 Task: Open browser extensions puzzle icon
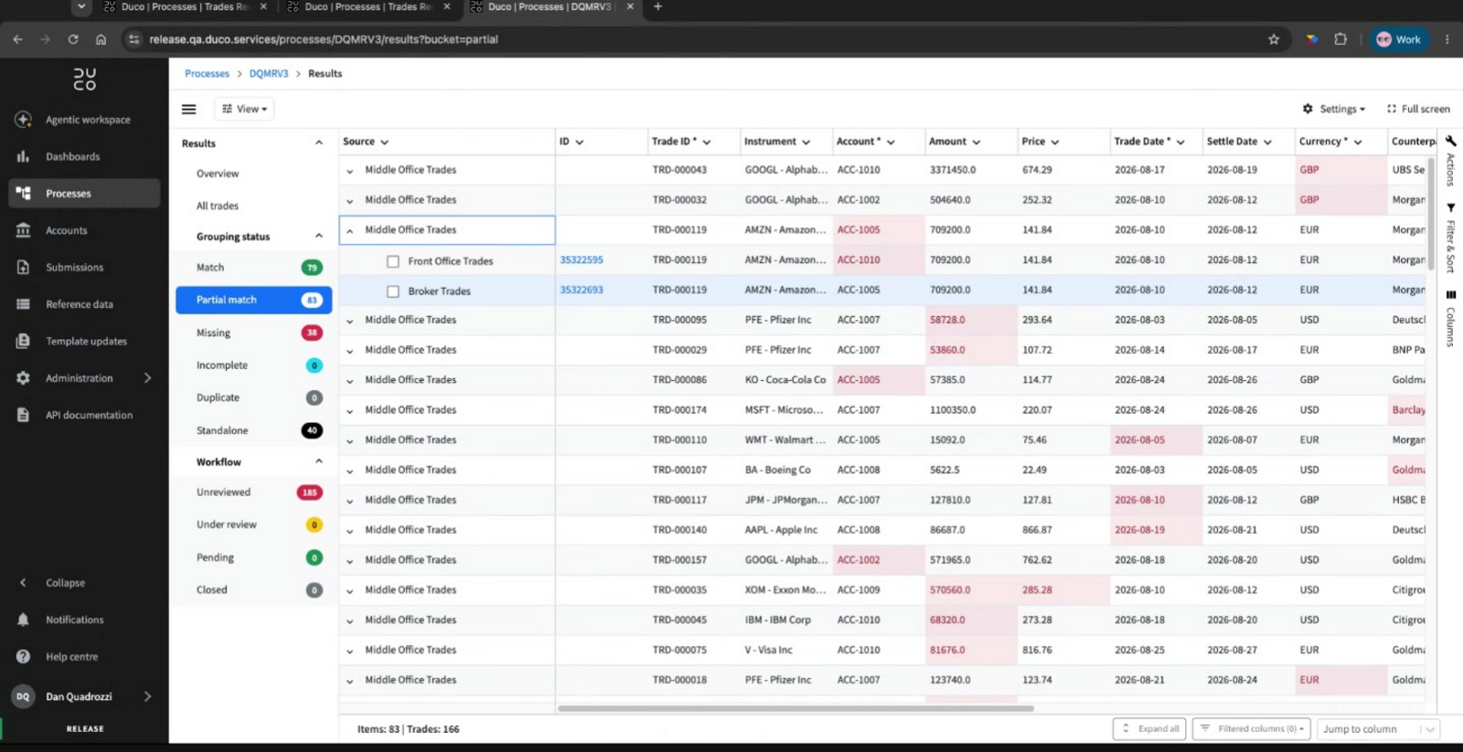pos(1340,39)
